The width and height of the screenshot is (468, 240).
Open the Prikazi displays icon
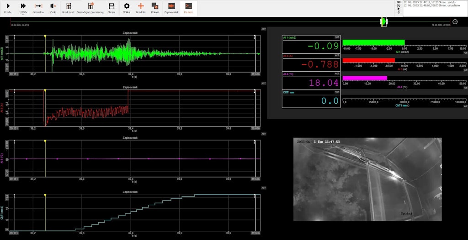(154, 8)
